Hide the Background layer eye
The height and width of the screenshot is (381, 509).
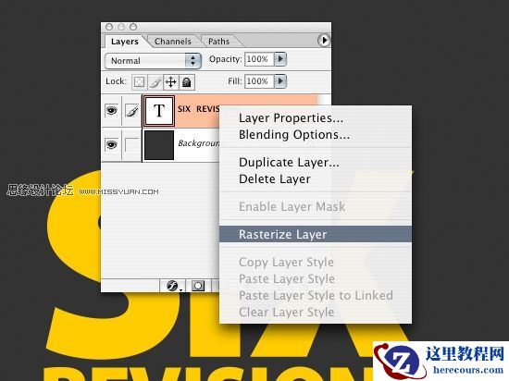(111, 144)
